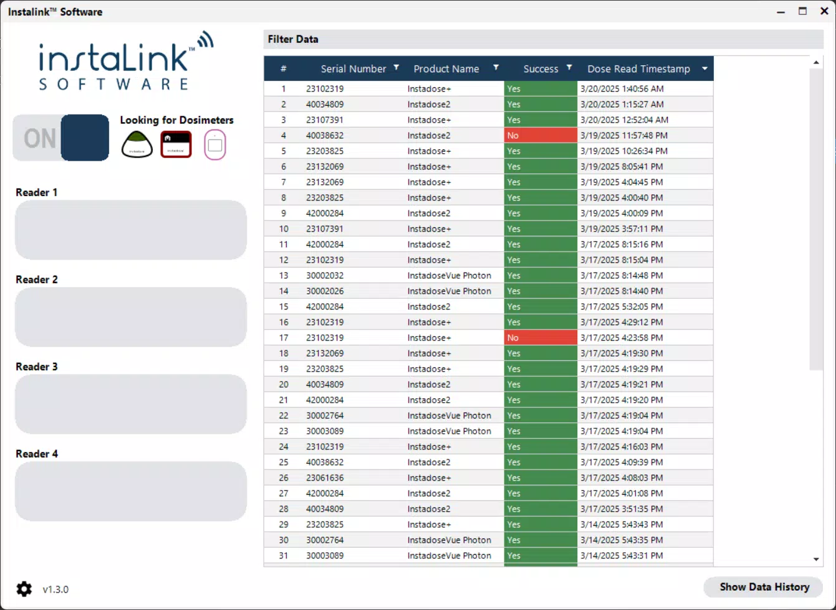
Task: Select the Reader 1 panel
Action: tap(131, 230)
